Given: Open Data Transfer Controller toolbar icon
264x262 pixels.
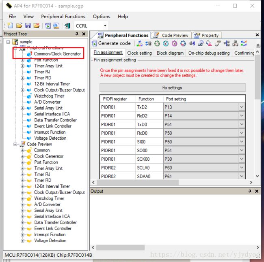Looking at the screenshot, I should pos(235,43).
